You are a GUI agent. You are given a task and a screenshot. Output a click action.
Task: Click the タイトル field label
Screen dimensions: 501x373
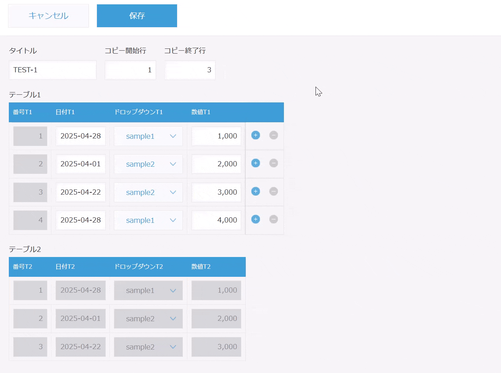23,51
